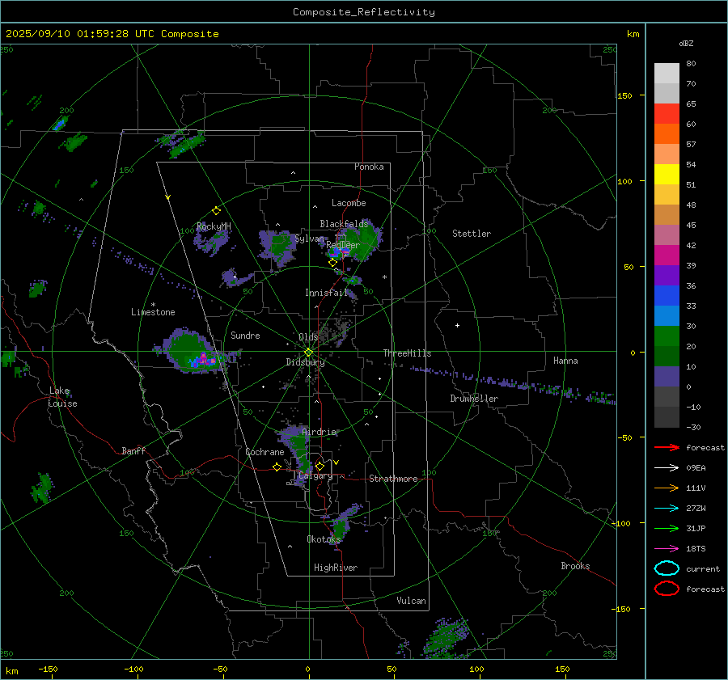Screen dimensions: 728x680
Task: Click the yellow diamond marker near RedDeer
Action: [332, 263]
